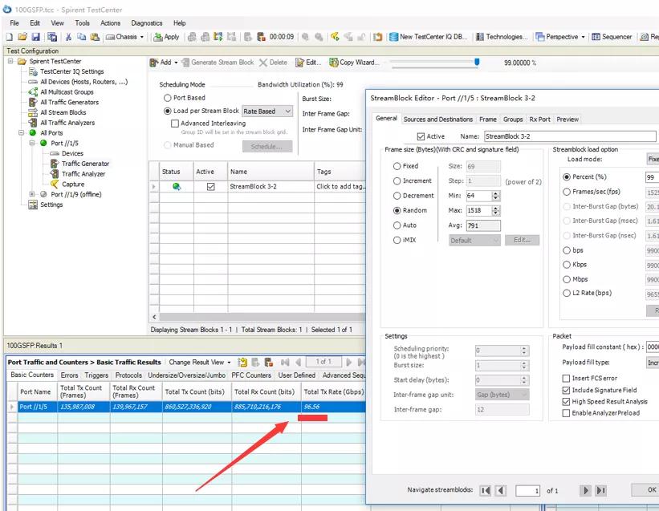Open the File menu
The height and width of the screenshot is (511, 659).
pos(14,23)
